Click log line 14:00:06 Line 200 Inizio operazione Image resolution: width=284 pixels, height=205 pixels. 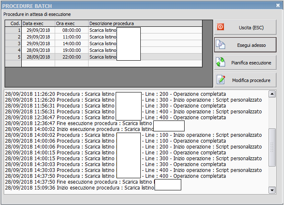point(133,146)
